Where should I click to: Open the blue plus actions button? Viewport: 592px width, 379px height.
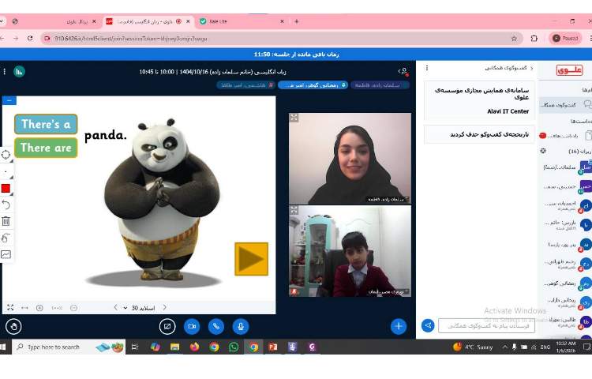399,327
